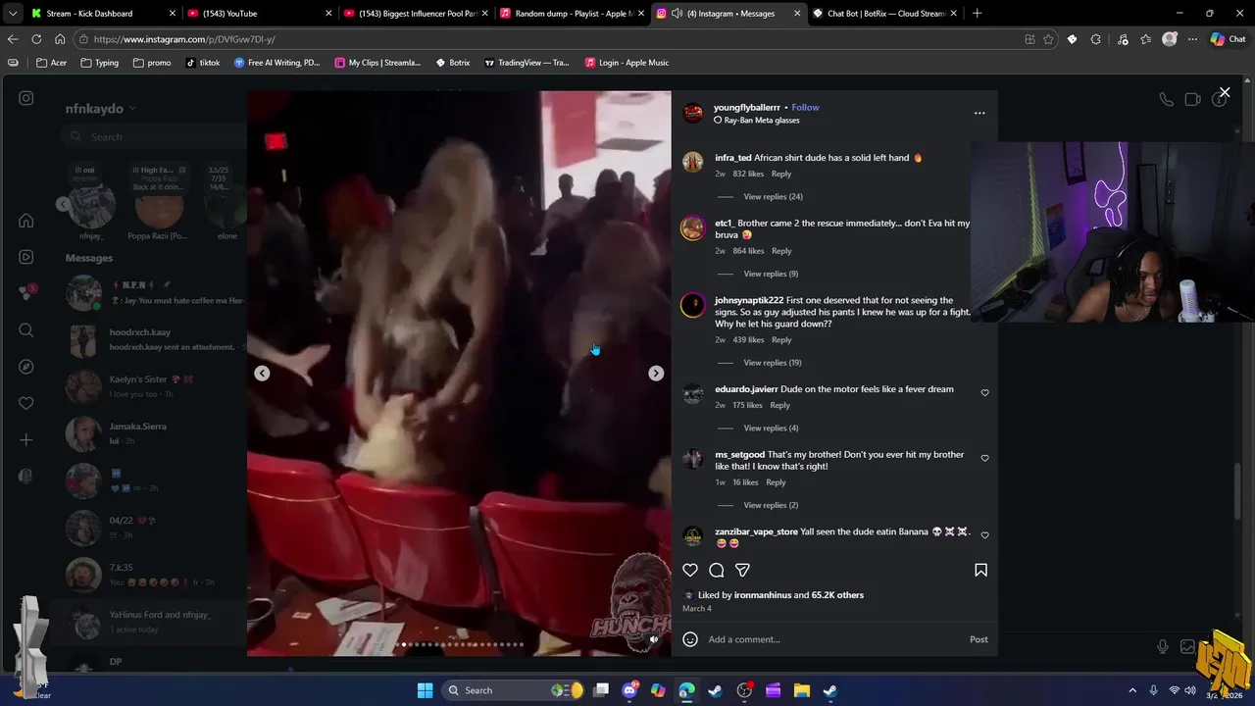Add page to favorites star
This screenshot has width=1255, height=706.
(1048, 39)
